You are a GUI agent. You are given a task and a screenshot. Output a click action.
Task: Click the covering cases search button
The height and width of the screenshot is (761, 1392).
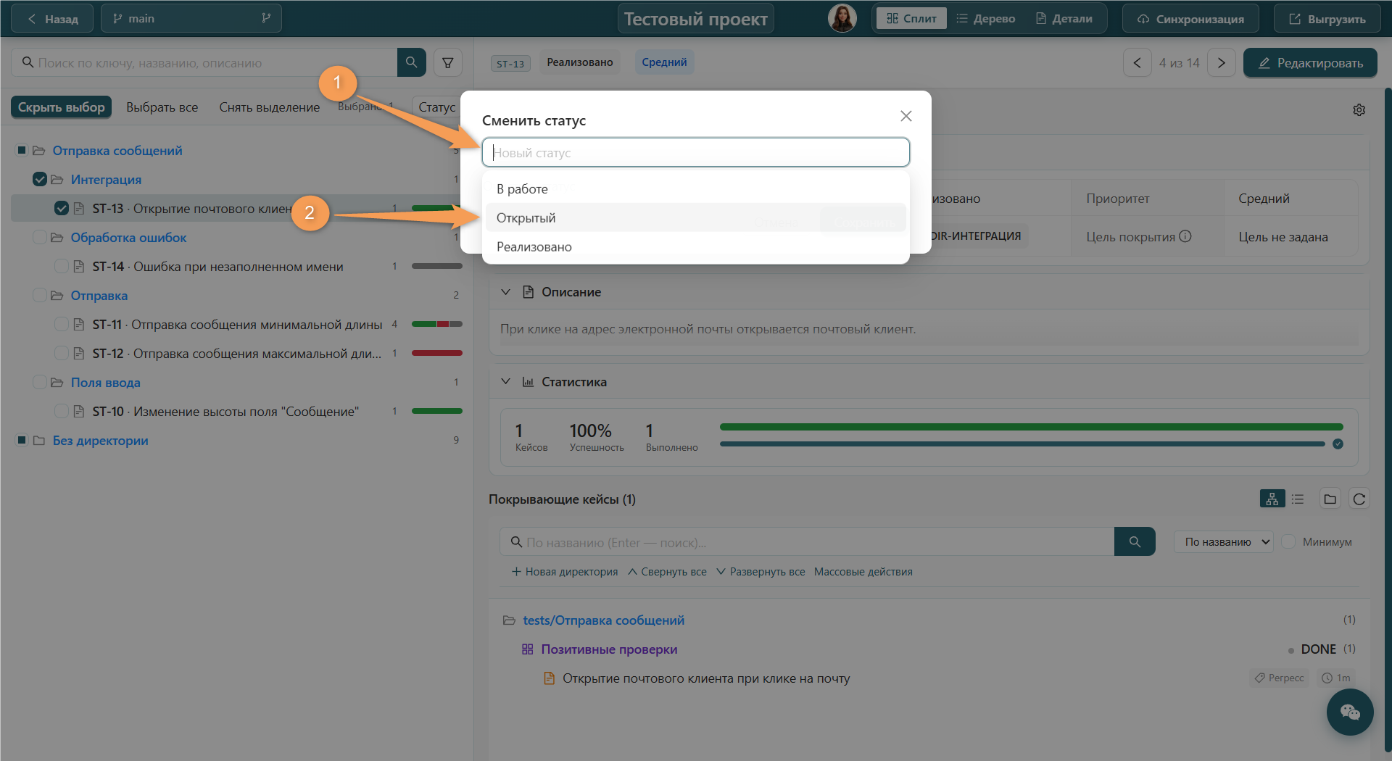1135,541
